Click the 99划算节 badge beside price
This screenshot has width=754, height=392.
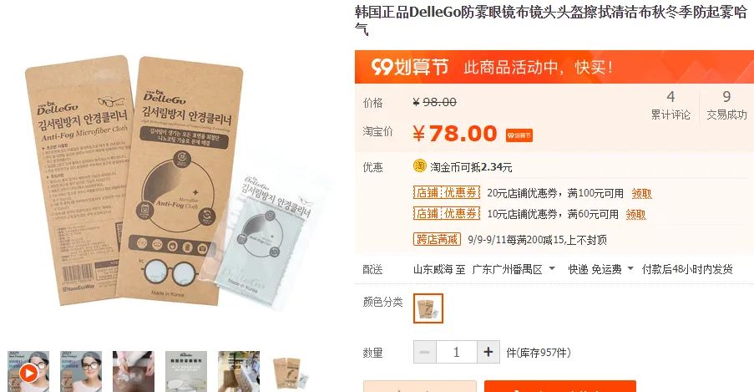pos(519,135)
